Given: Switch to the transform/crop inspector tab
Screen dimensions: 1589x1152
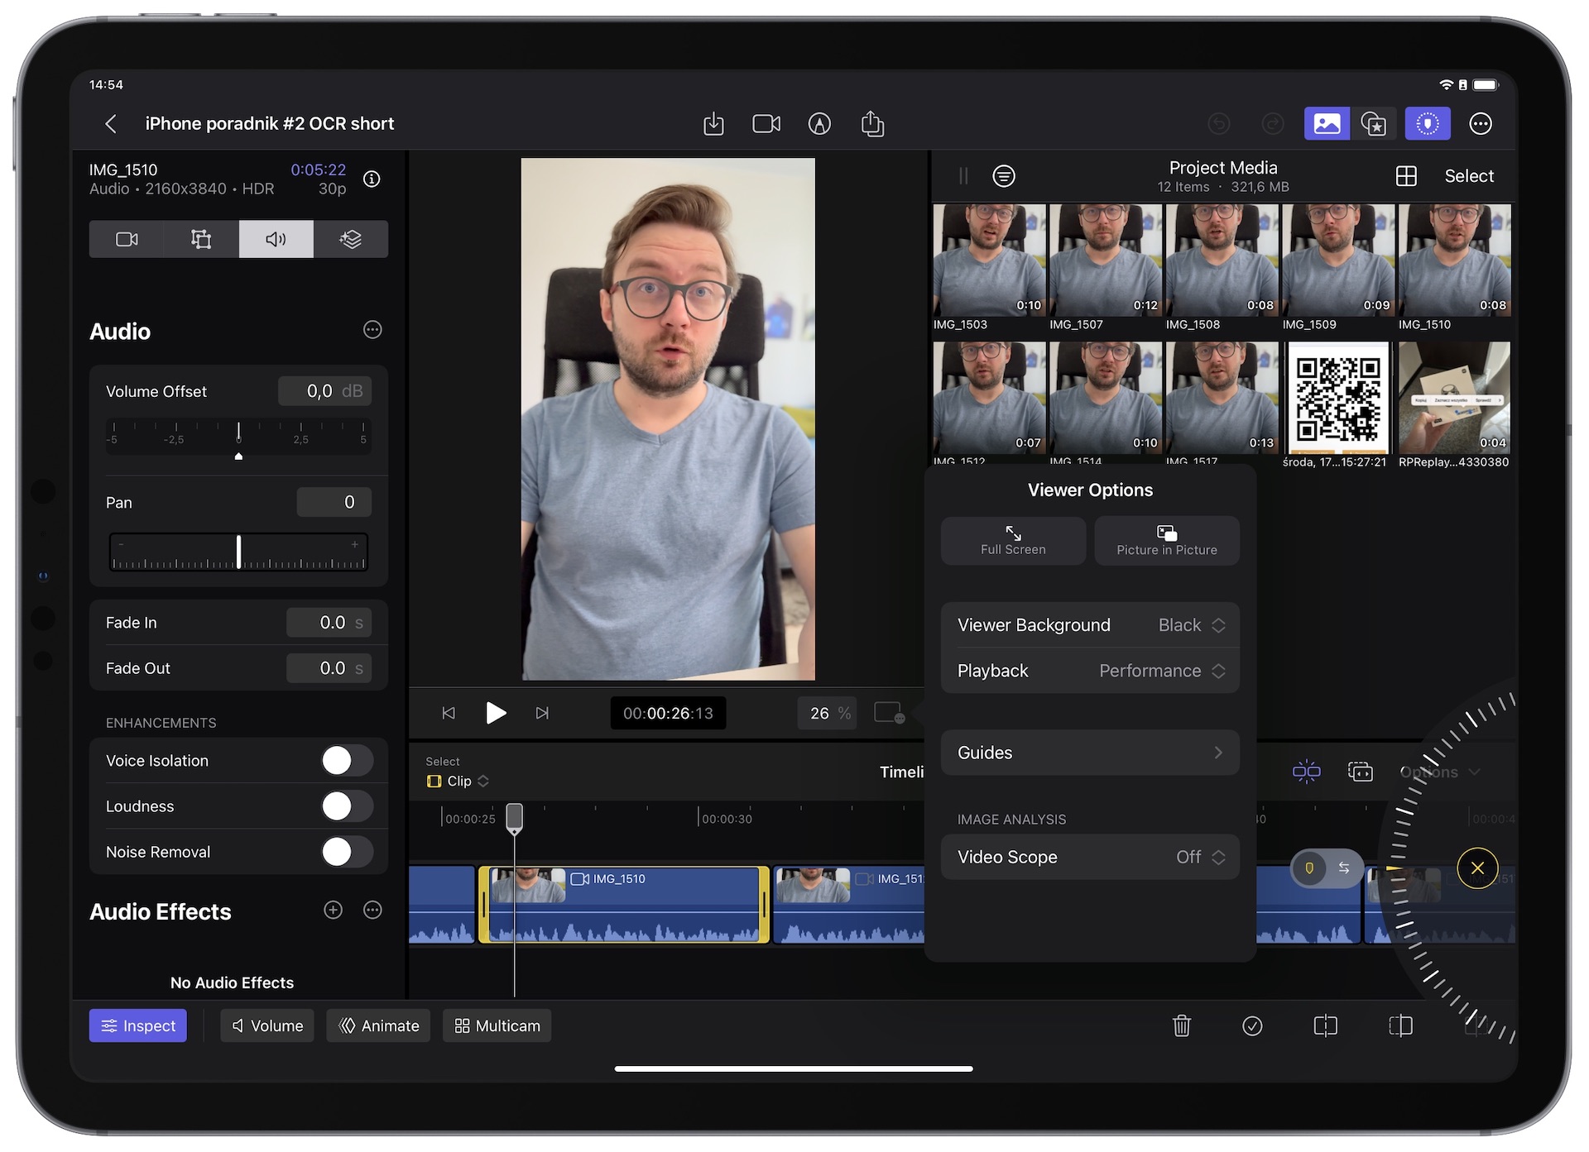Looking at the screenshot, I should pyautogui.click(x=201, y=239).
